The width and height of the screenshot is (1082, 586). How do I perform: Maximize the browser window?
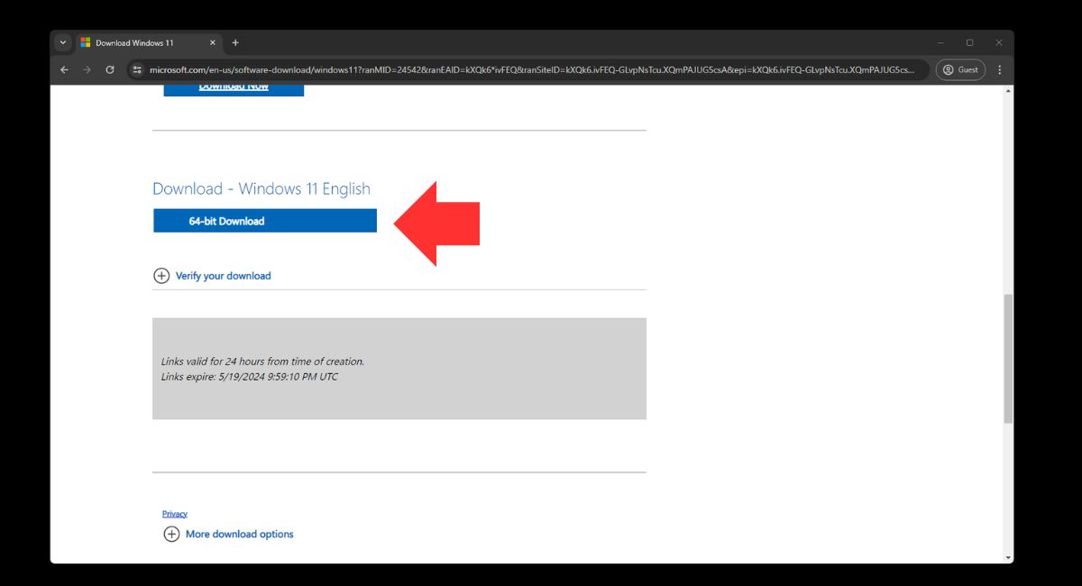(x=969, y=42)
